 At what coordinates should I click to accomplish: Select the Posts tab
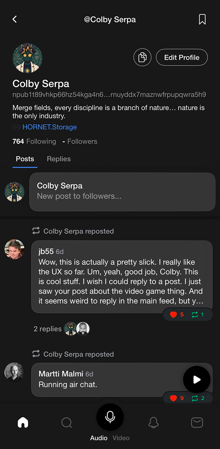point(25,159)
